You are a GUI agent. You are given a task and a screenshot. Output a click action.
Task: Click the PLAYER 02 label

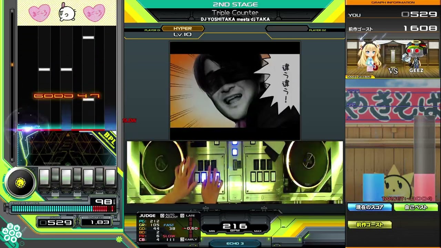(x=317, y=30)
